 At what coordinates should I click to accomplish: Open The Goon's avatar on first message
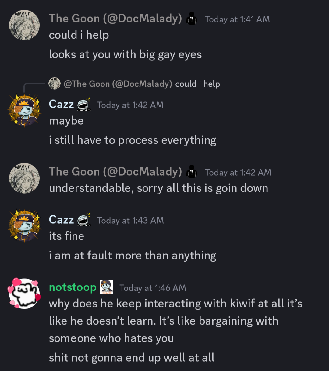tap(24, 25)
